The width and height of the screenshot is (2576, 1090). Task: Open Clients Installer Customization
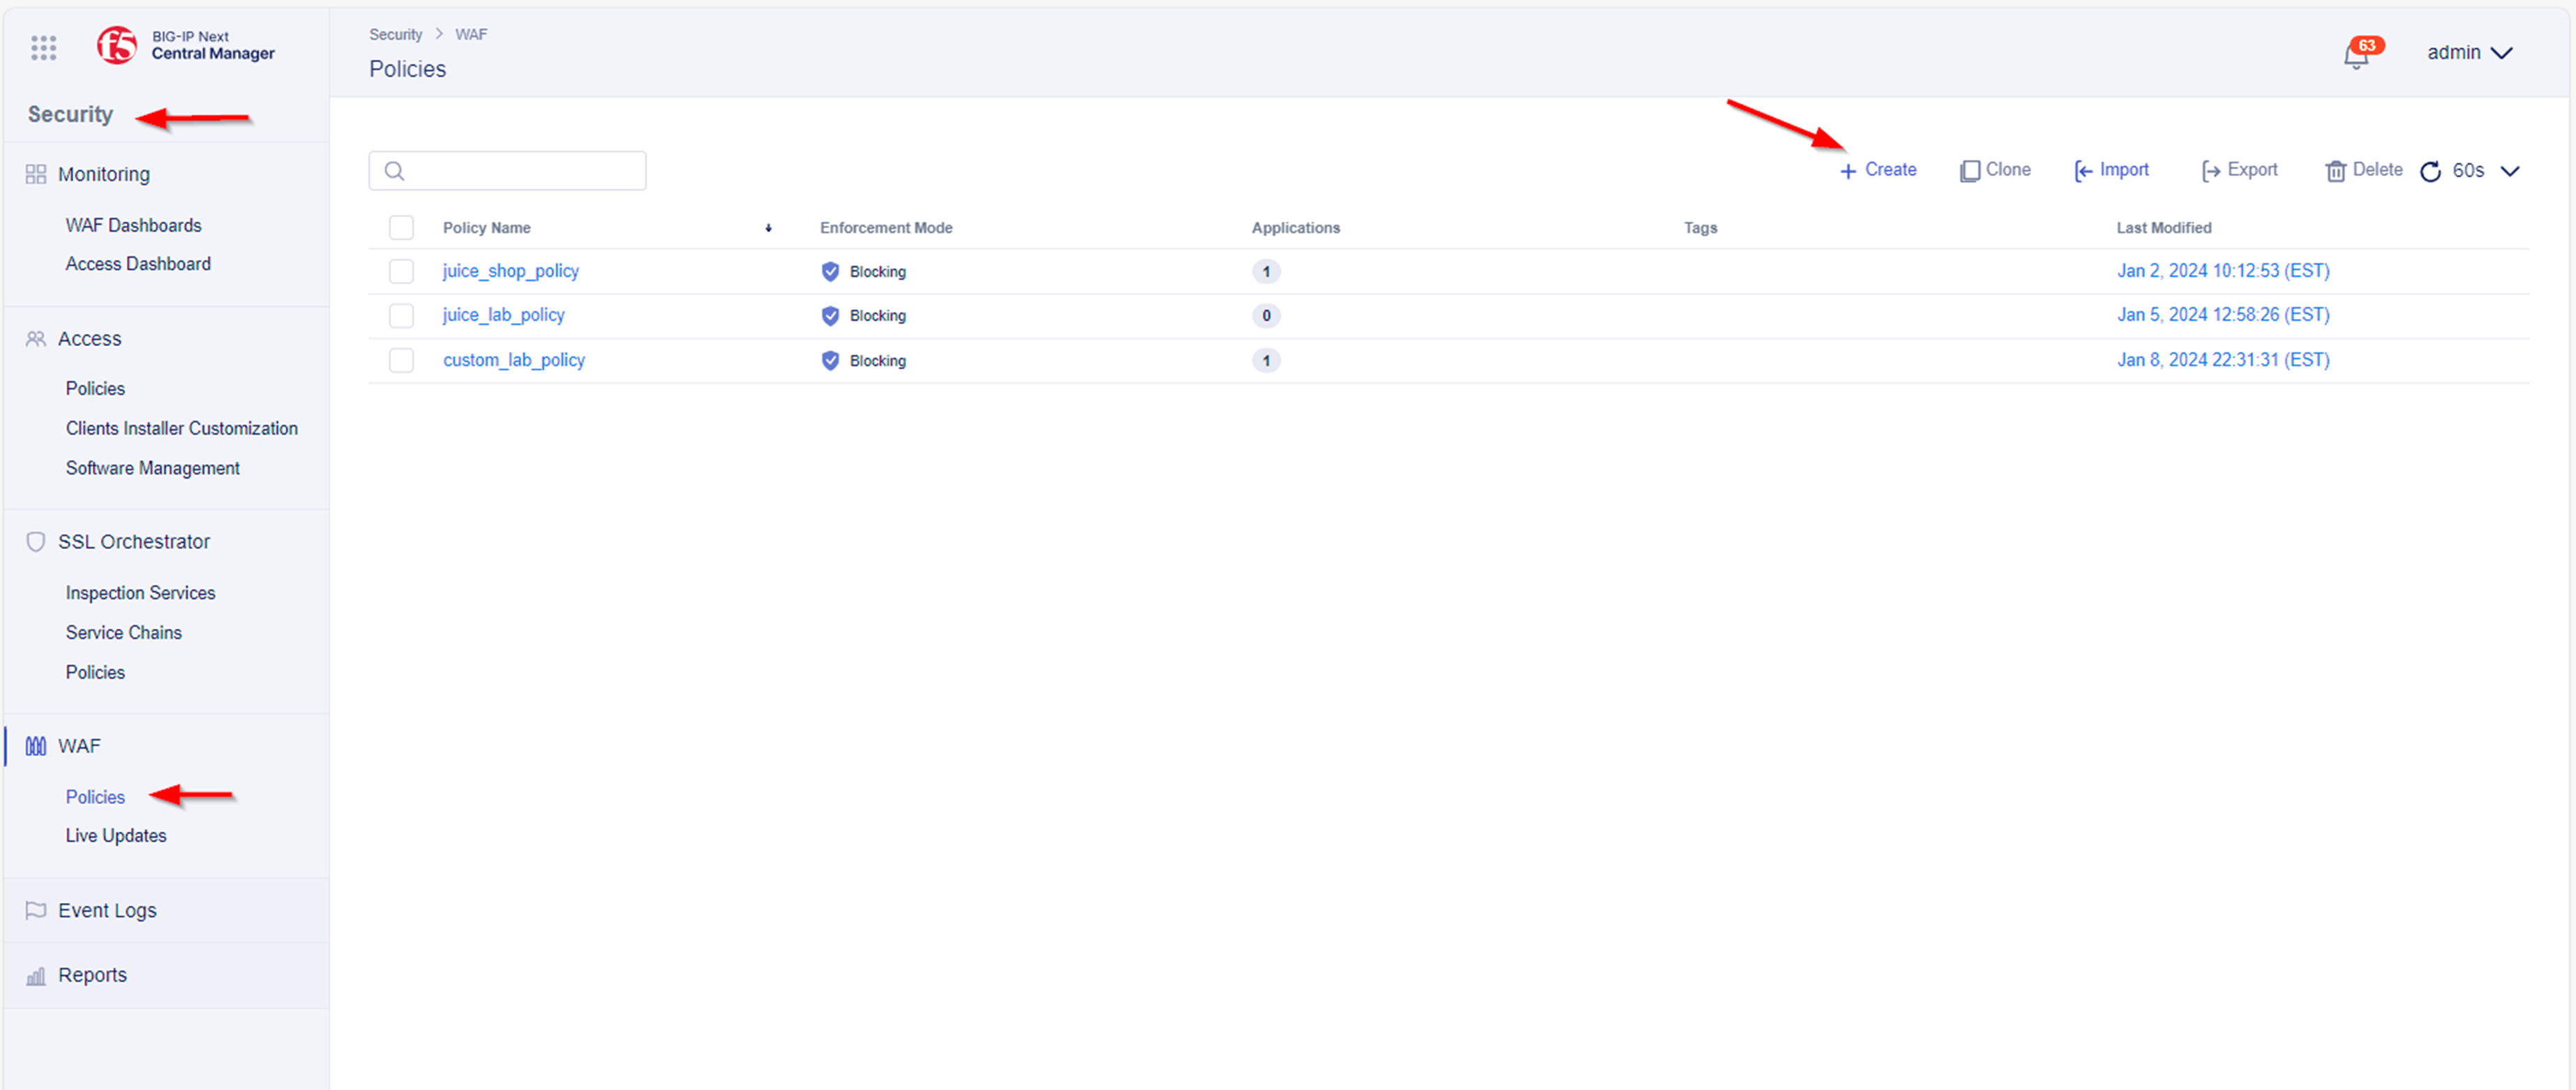point(182,429)
